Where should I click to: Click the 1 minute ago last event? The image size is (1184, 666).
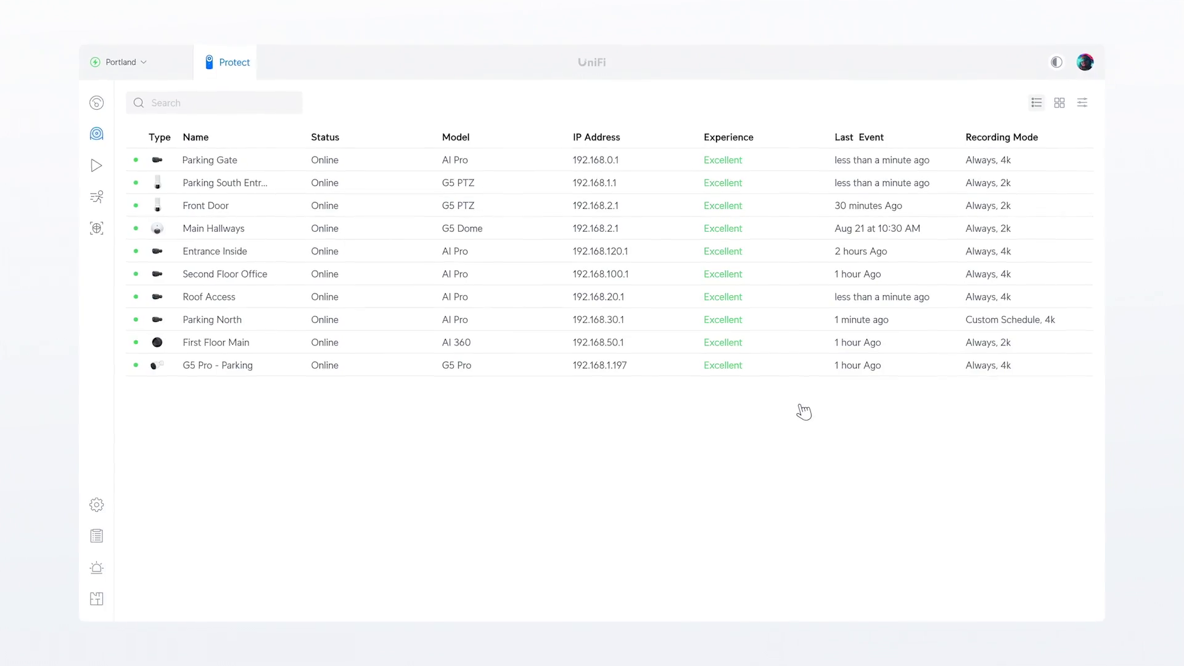pyautogui.click(x=861, y=319)
